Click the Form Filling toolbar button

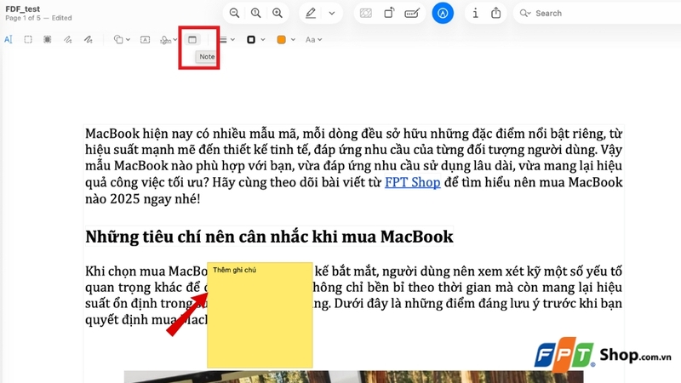click(412, 13)
